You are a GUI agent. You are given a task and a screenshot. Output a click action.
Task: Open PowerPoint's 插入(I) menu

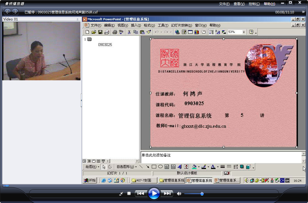[136, 25]
